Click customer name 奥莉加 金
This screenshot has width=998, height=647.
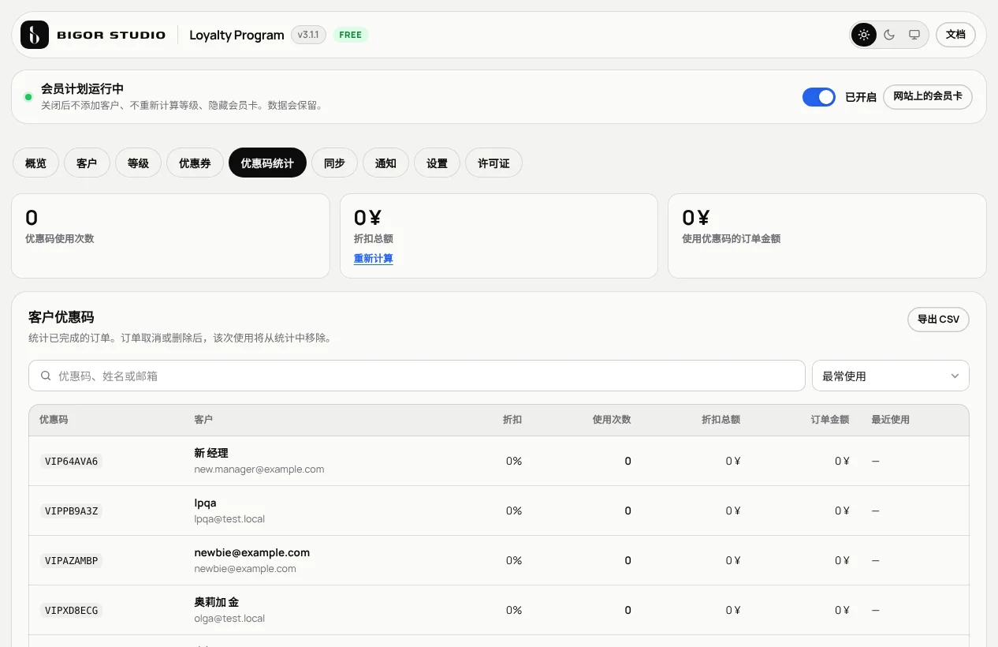coord(217,602)
